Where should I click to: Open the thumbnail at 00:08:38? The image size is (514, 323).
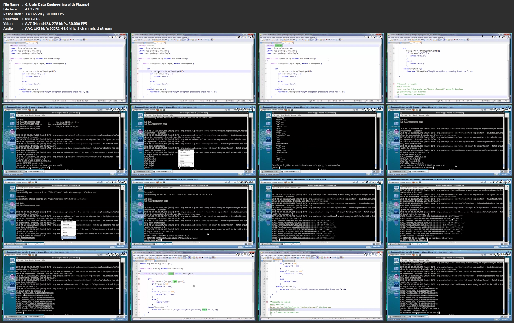coord(449,213)
